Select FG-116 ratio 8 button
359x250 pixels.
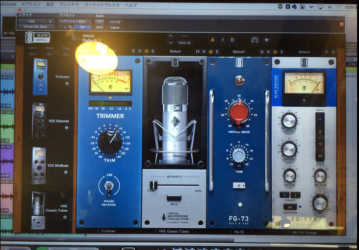click(x=320, y=132)
